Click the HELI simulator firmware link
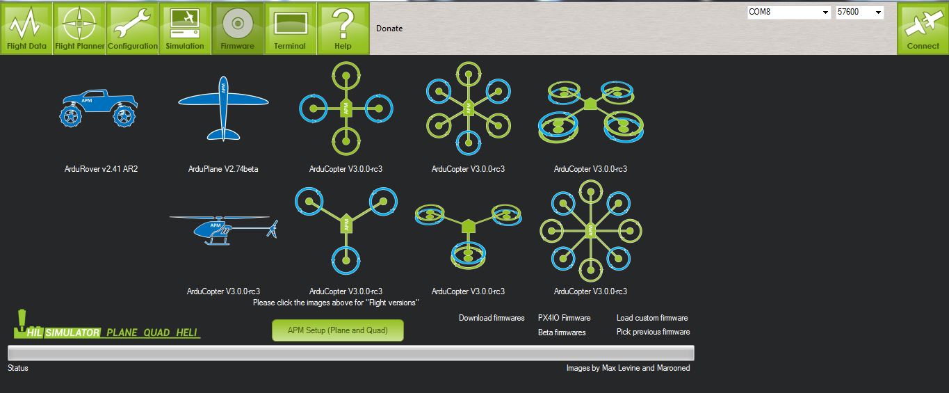This screenshot has height=393, width=949. click(187, 333)
